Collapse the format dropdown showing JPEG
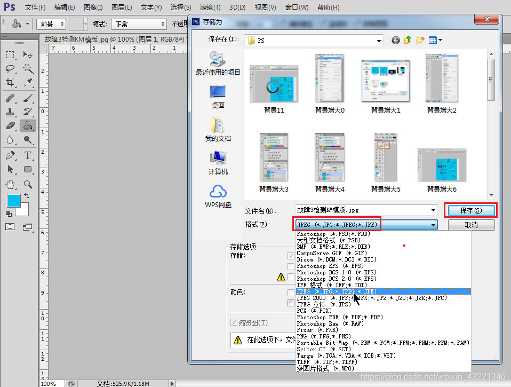 click(x=433, y=225)
